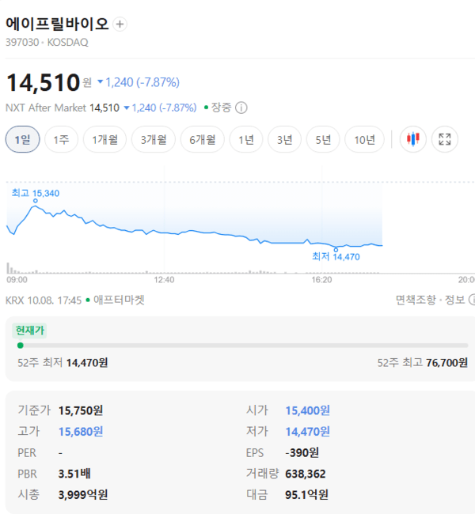The width and height of the screenshot is (475, 514).
Task: Open info icon beside 면책조항 · 정보
Action: point(472,300)
